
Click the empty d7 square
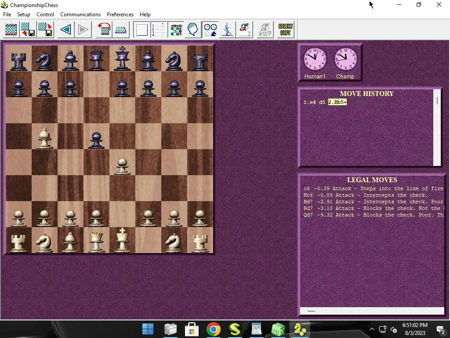click(x=96, y=84)
